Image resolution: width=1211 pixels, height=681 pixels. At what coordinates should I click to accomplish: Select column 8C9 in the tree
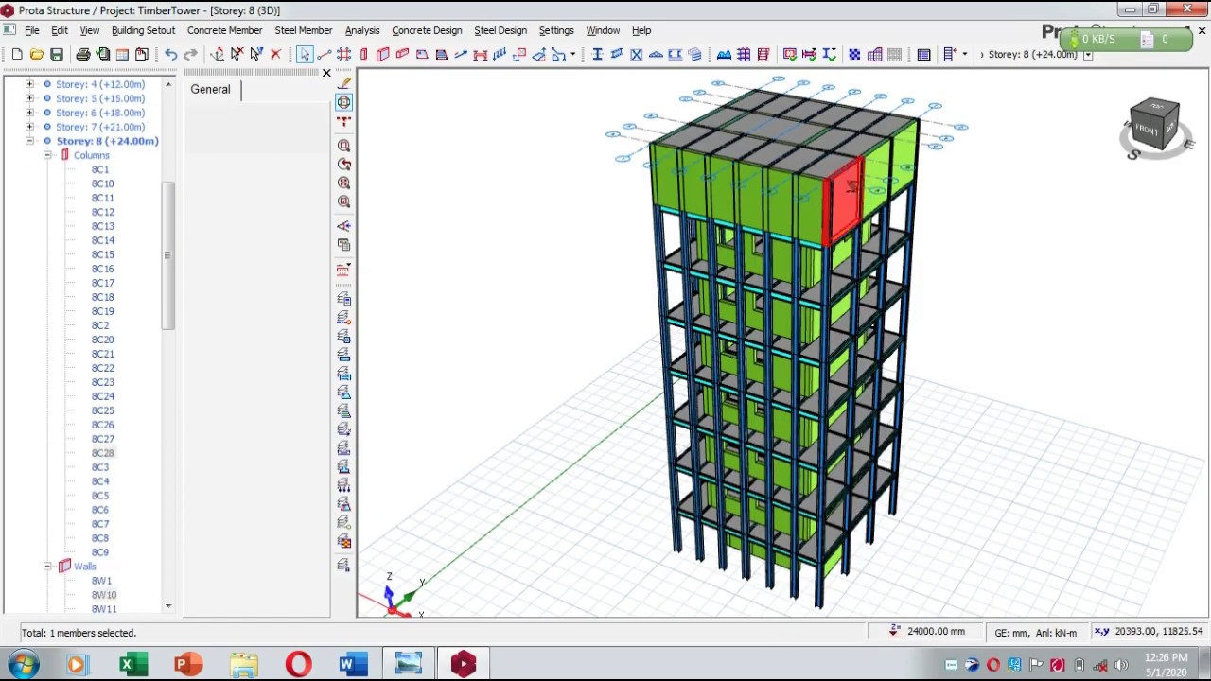tap(100, 552)
